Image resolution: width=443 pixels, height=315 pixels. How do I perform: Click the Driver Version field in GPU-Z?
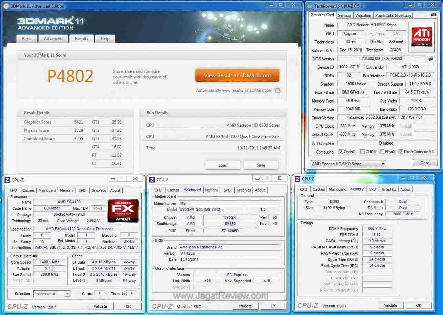[x=386, y=117]
